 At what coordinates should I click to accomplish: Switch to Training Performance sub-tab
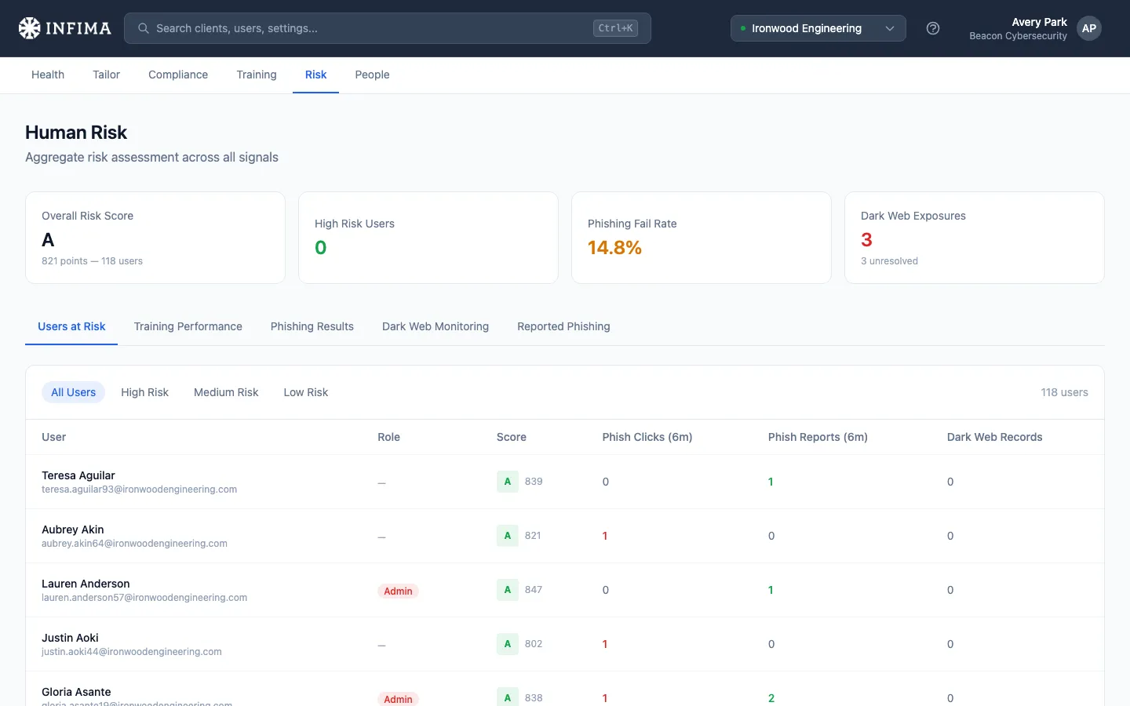click(x=188, y=326)
